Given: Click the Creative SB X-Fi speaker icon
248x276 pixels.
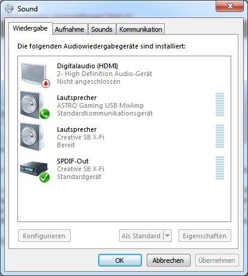Looking at the screenshot, I should tap(32, 137).
